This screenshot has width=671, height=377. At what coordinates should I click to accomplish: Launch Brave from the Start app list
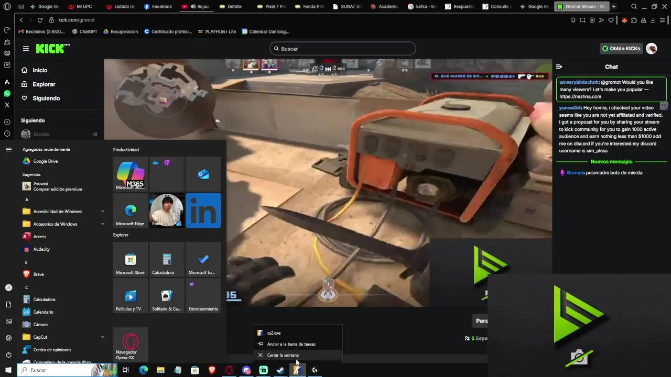click(x=64, y=274)
